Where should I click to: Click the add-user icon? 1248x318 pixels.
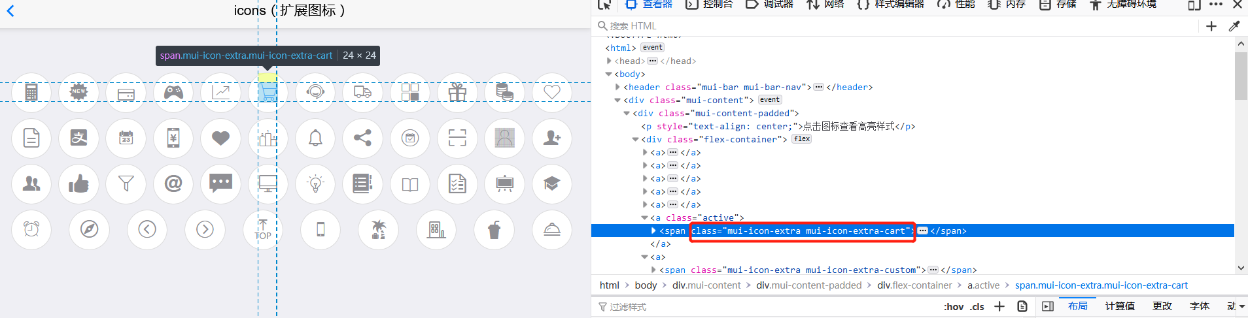point(552,138)
